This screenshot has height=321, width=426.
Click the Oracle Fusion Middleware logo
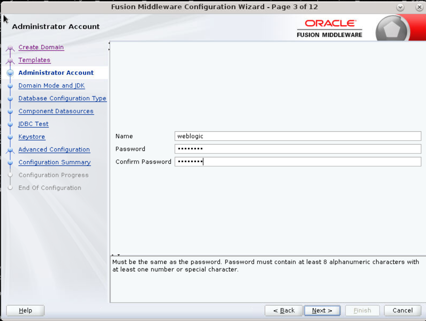pos(330,28)
